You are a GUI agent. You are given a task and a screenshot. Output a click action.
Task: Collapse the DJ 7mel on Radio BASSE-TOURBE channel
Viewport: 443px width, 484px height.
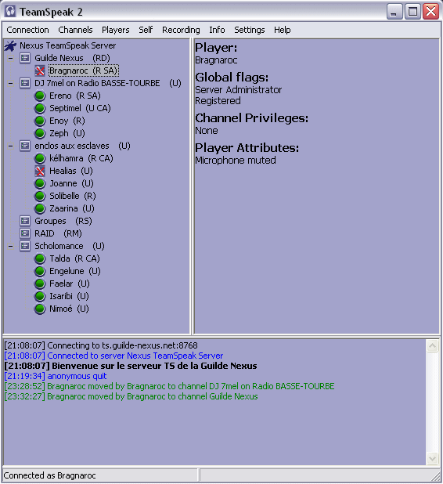click(x=11, y=83)
